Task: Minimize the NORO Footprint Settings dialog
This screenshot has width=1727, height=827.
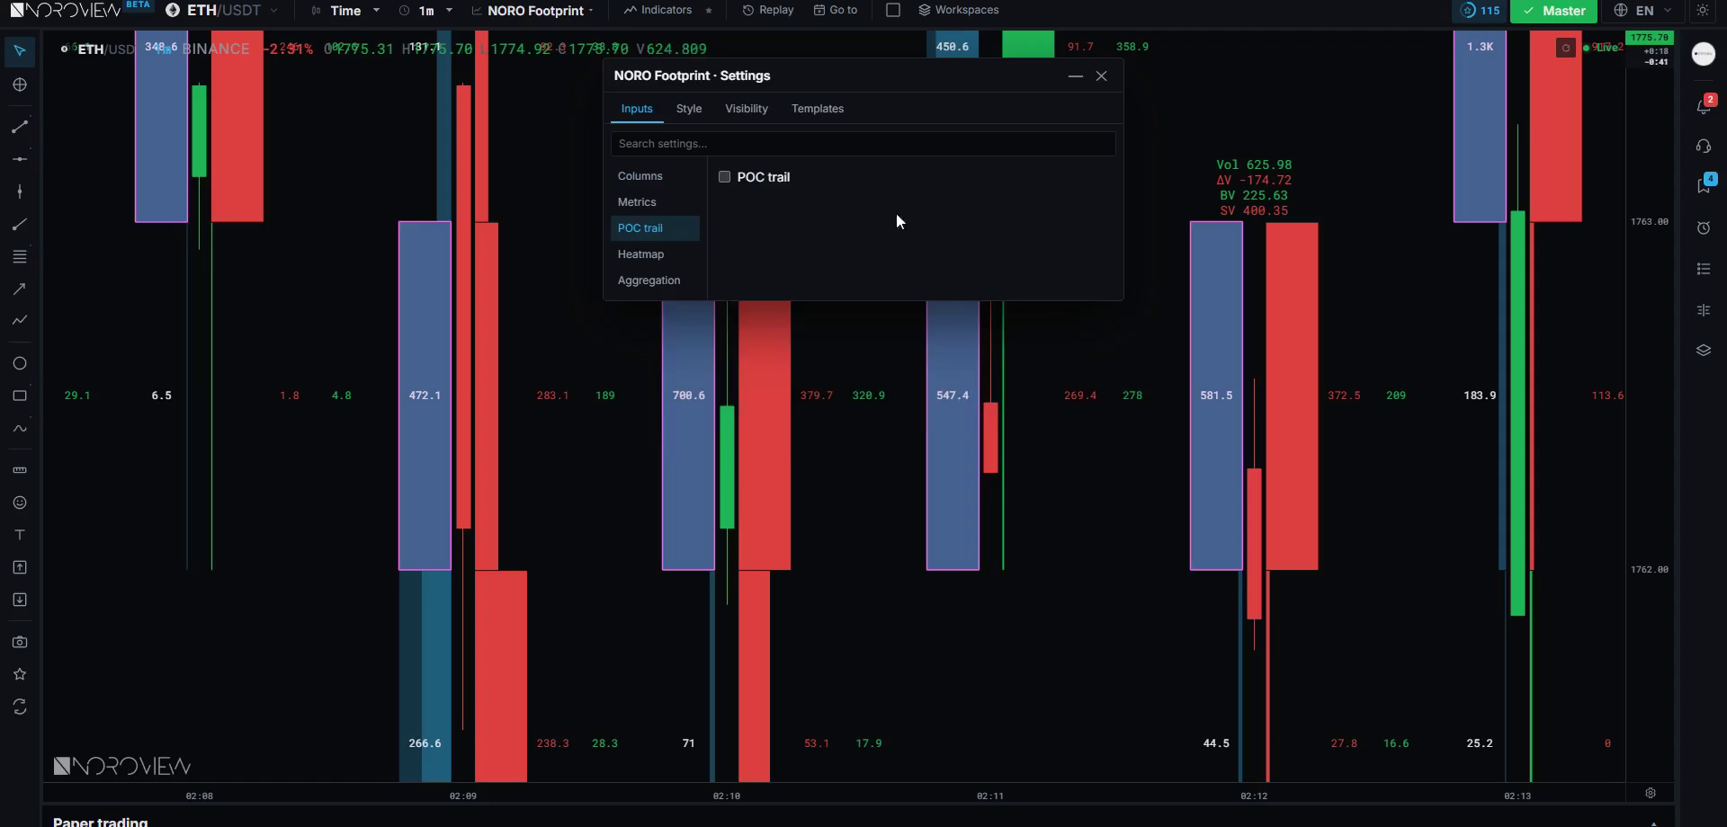Action: click(x=1075, y=76)
